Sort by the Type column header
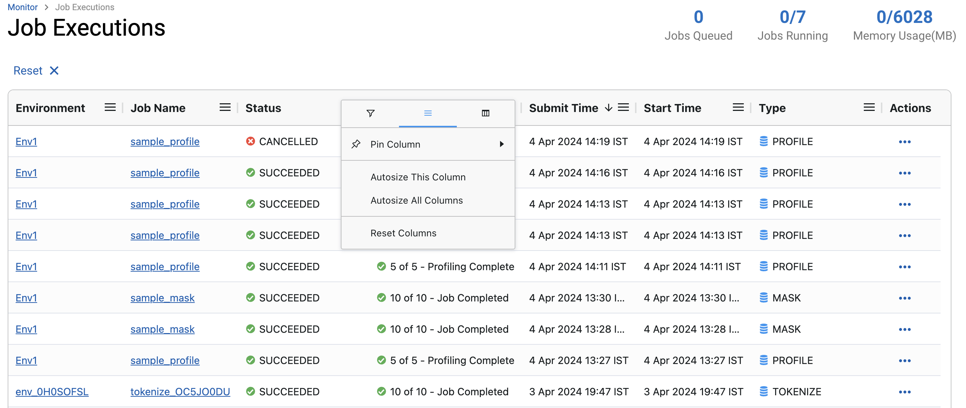Image resolution: width=966 pixels, height=408 pixels. point(772,108)
